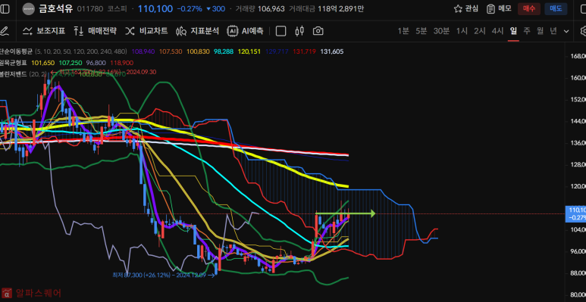Select 30분 timeframe
The image size is (586, 302).
[441, 31]
